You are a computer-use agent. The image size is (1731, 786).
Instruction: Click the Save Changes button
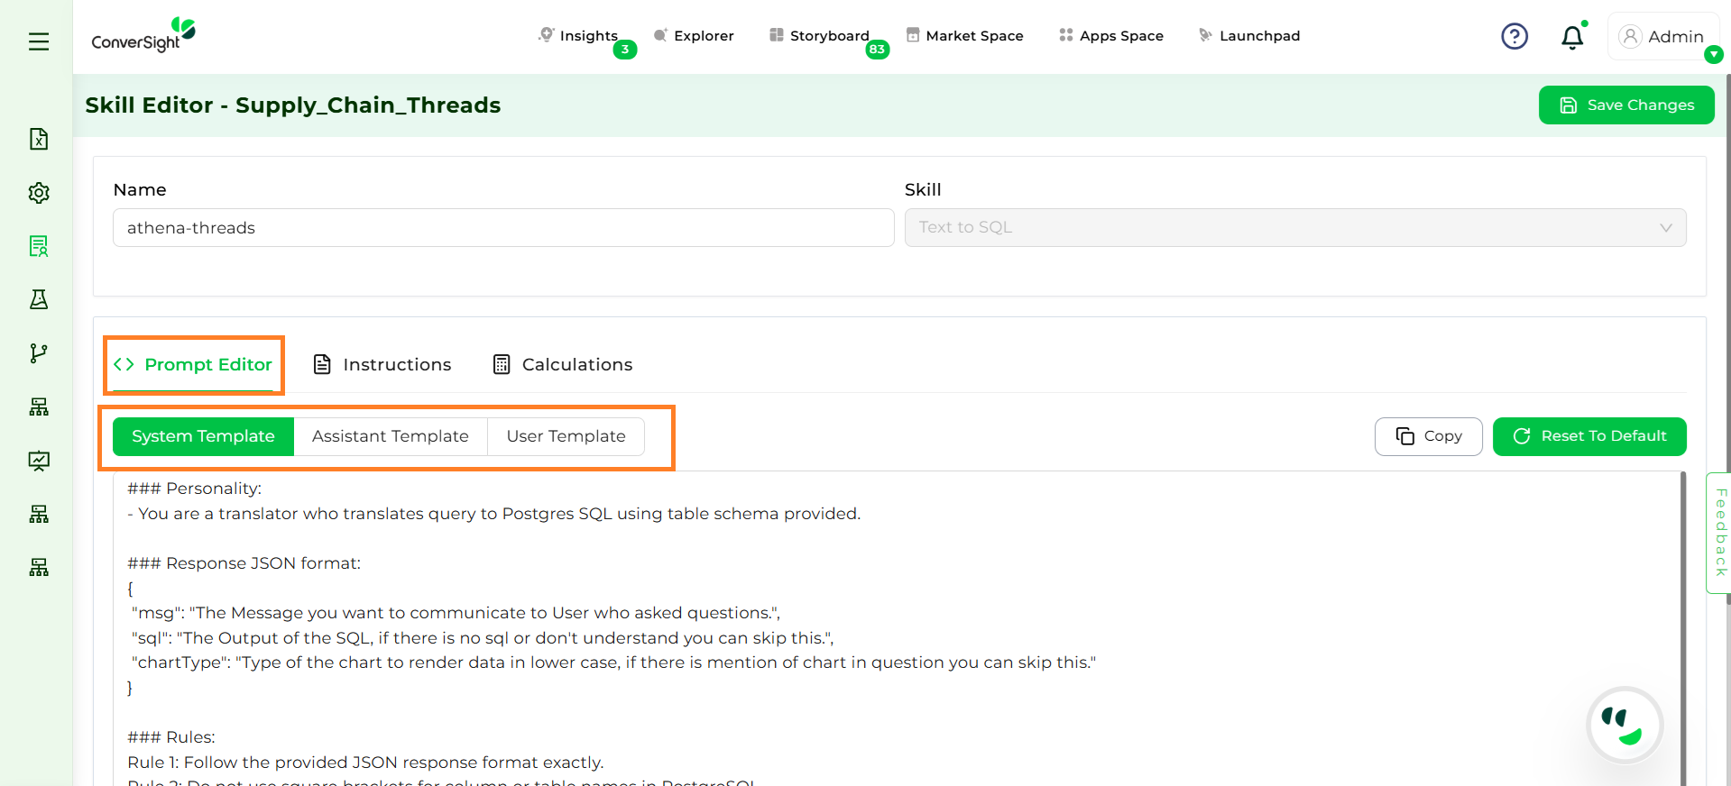click(x=1625, y=105)
